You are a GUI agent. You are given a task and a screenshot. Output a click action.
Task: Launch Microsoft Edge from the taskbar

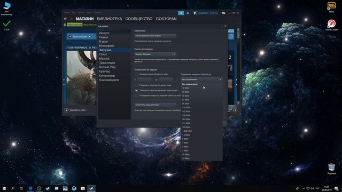pyautogui.click(x=30, y=188)
